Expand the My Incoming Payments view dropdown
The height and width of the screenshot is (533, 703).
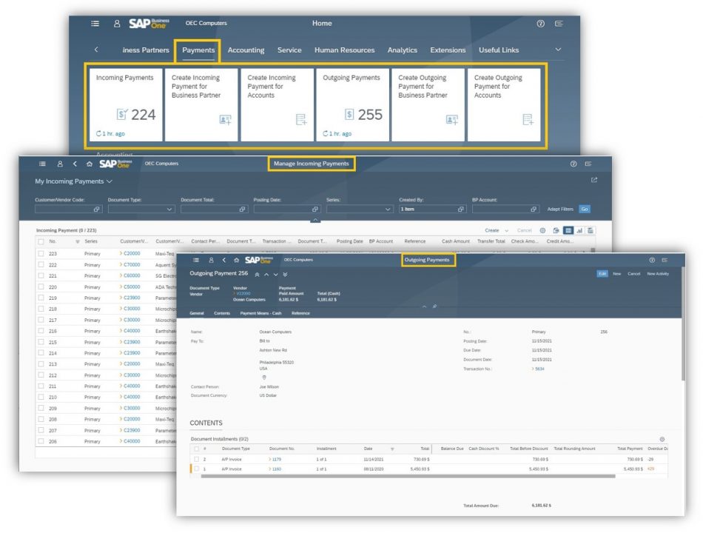point(110,181)
